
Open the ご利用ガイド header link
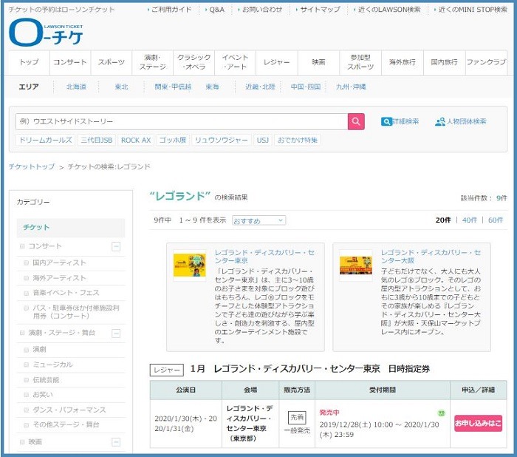click(x=171, y=10)
